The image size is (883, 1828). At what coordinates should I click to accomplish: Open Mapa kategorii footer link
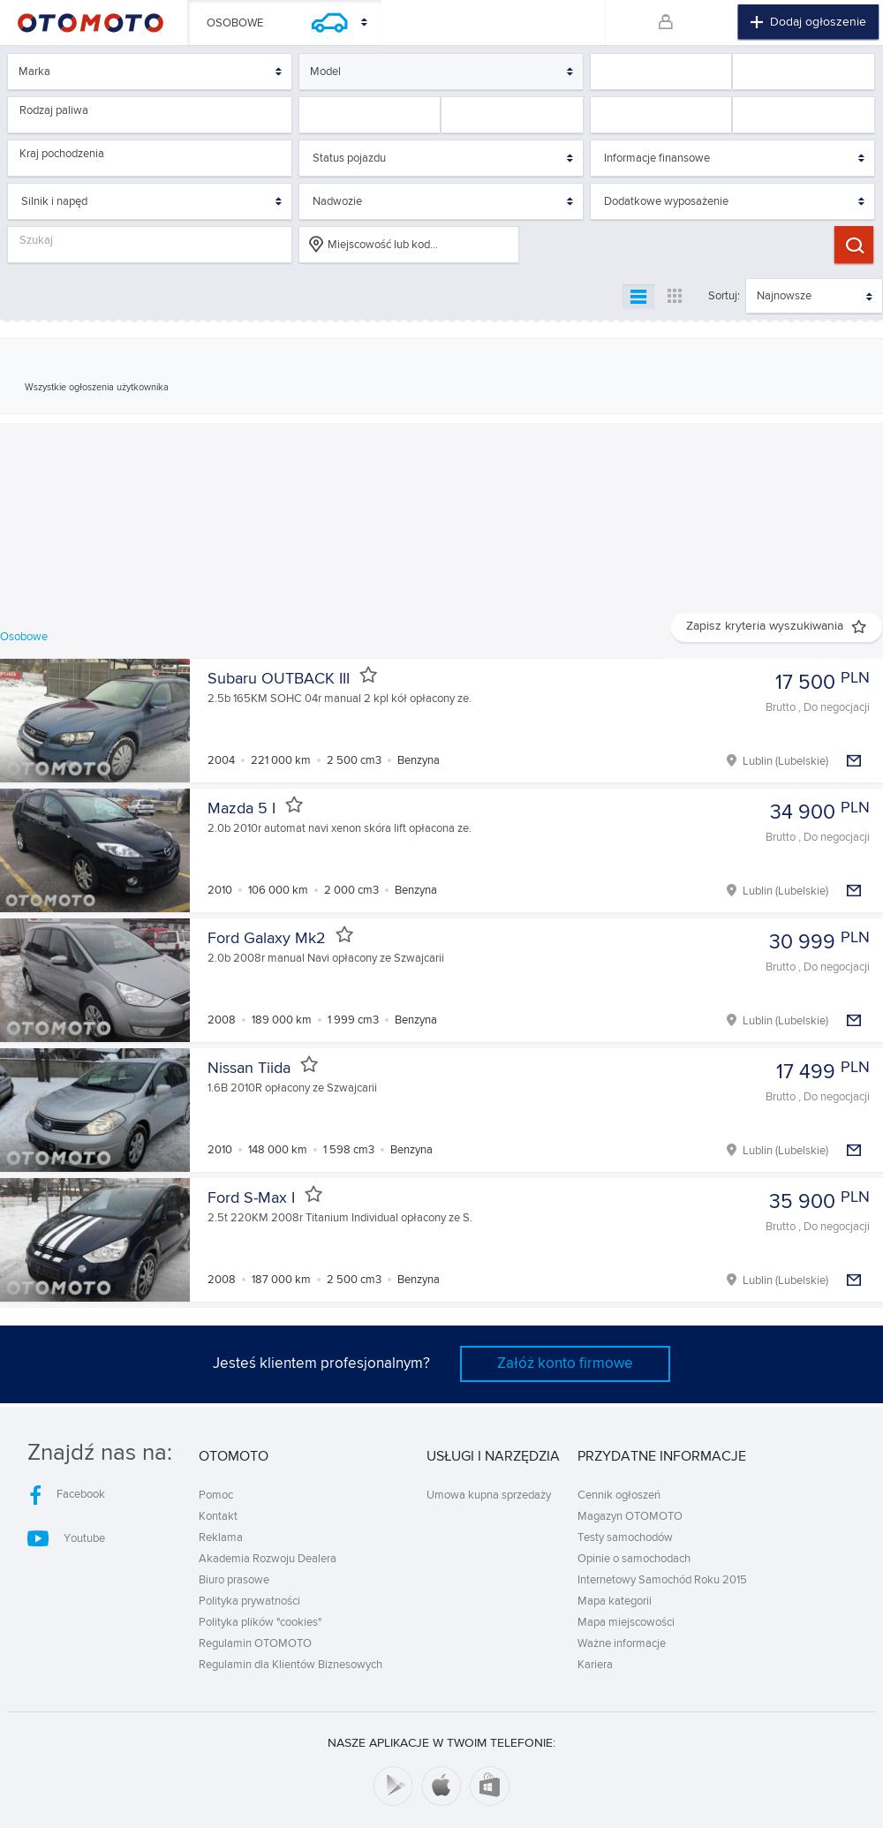pyautogui.click(x=615, y=1601)
